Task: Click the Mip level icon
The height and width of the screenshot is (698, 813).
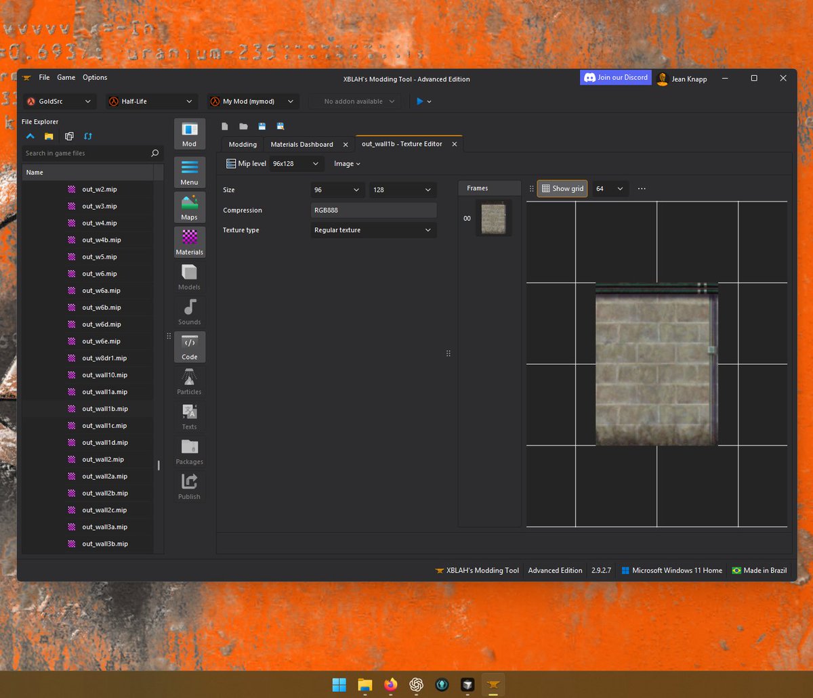Action: 230,164
